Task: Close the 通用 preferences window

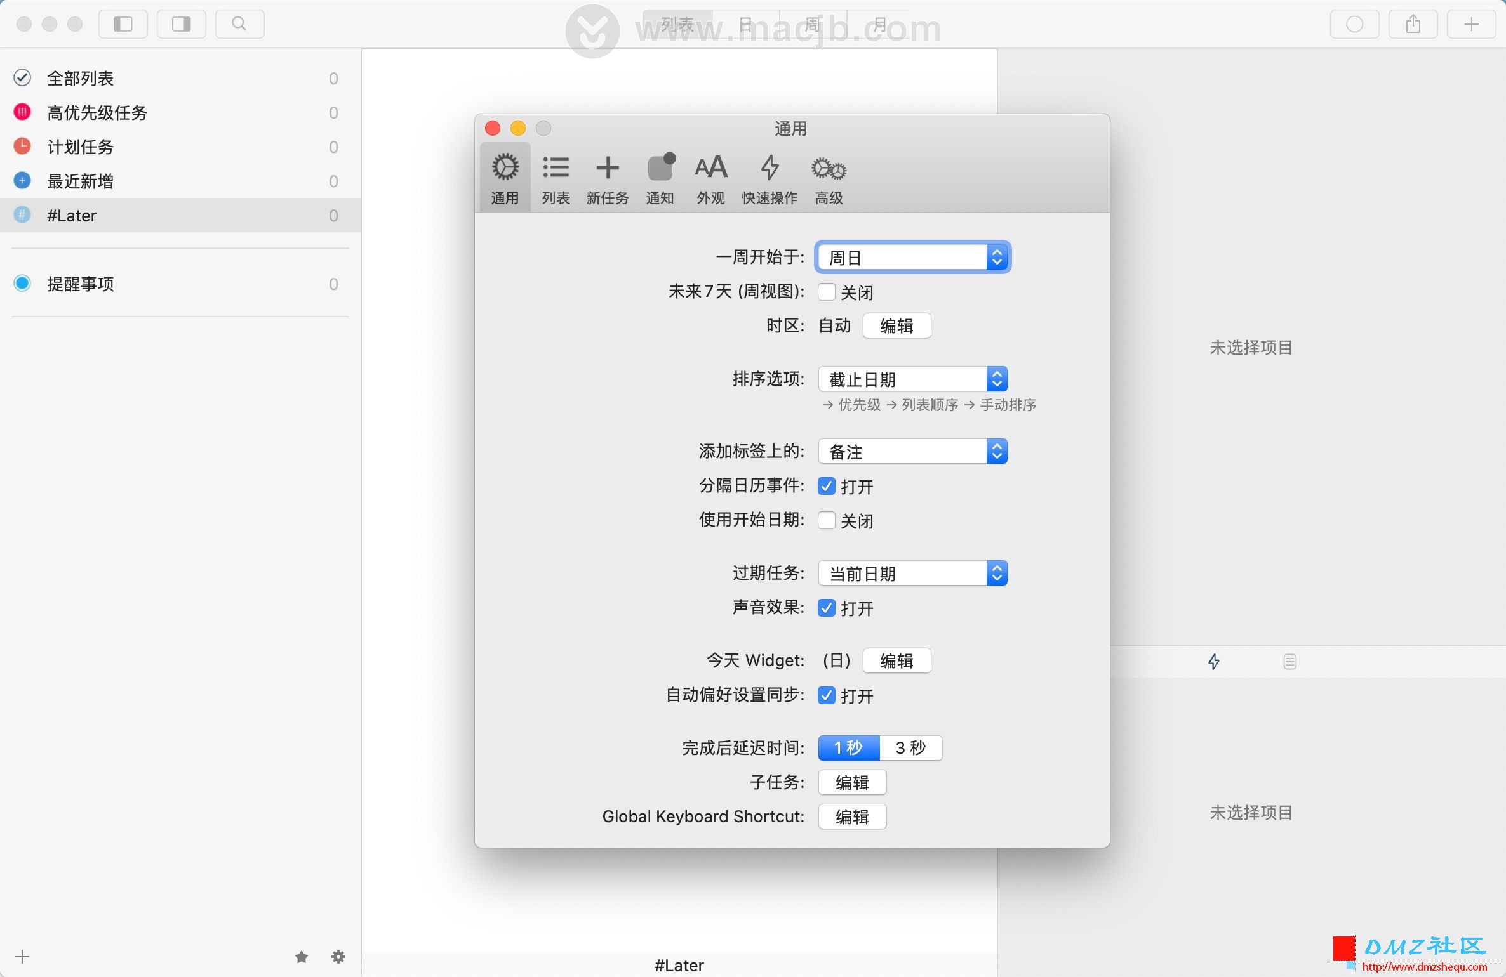Action: 493,128
